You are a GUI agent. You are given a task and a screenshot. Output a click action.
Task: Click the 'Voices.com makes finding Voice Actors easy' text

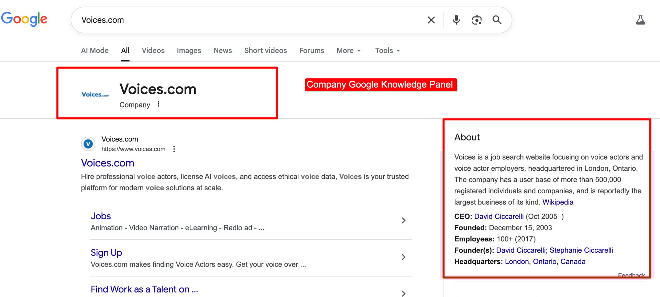point(198,264)
